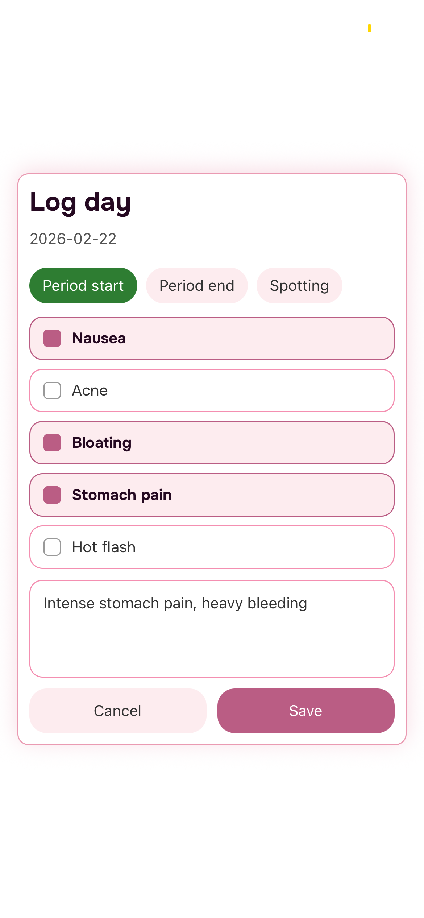Image resolution: width=424 pixels, height=918 pixels.
Task: Click the notes text "Intense stomach pain, heavy bleeding"
Action: pyautogui.click(x=175, y=603)
